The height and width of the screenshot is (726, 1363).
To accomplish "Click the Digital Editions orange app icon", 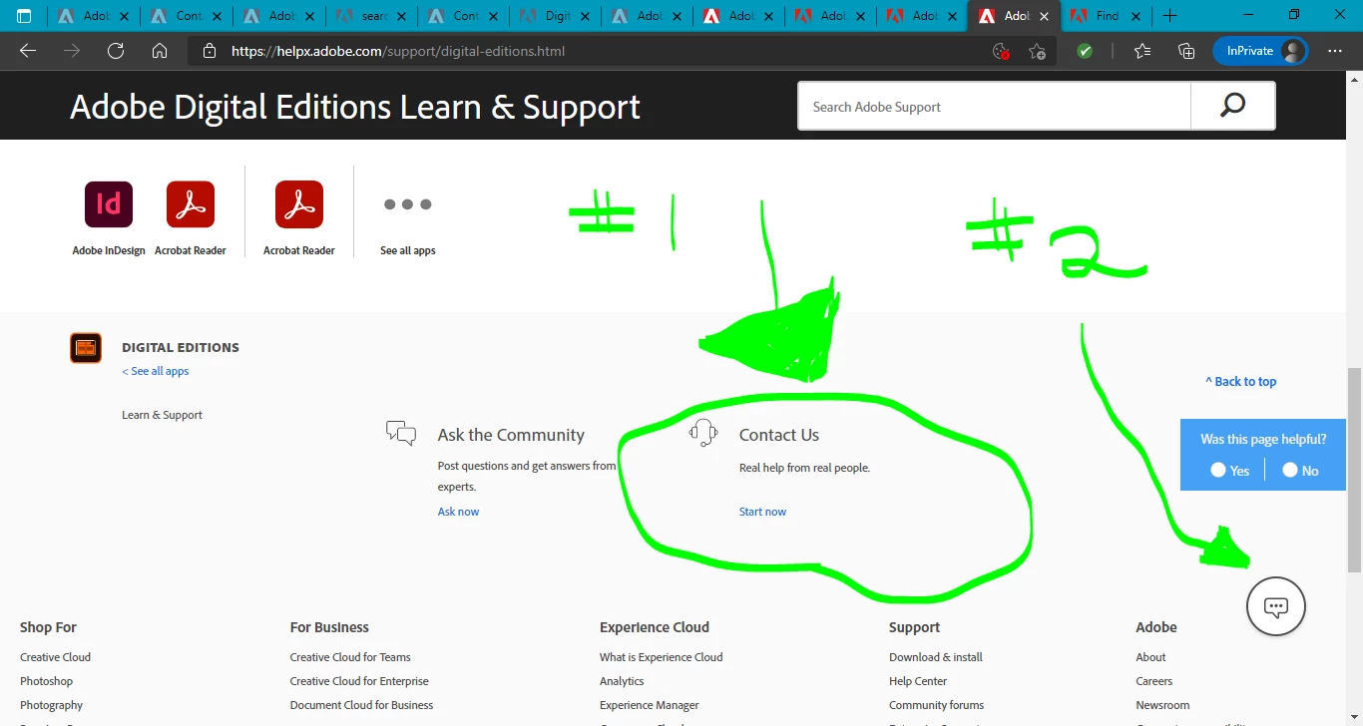I will 86,348.
